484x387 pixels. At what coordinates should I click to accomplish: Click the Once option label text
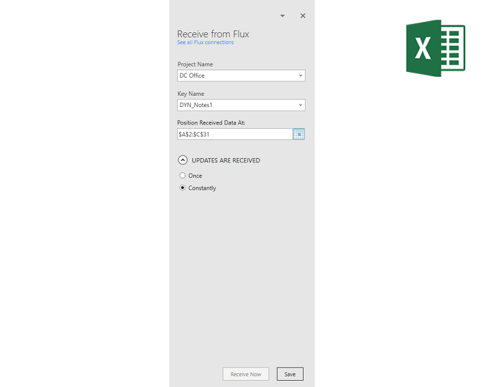[x=195, y=176]
